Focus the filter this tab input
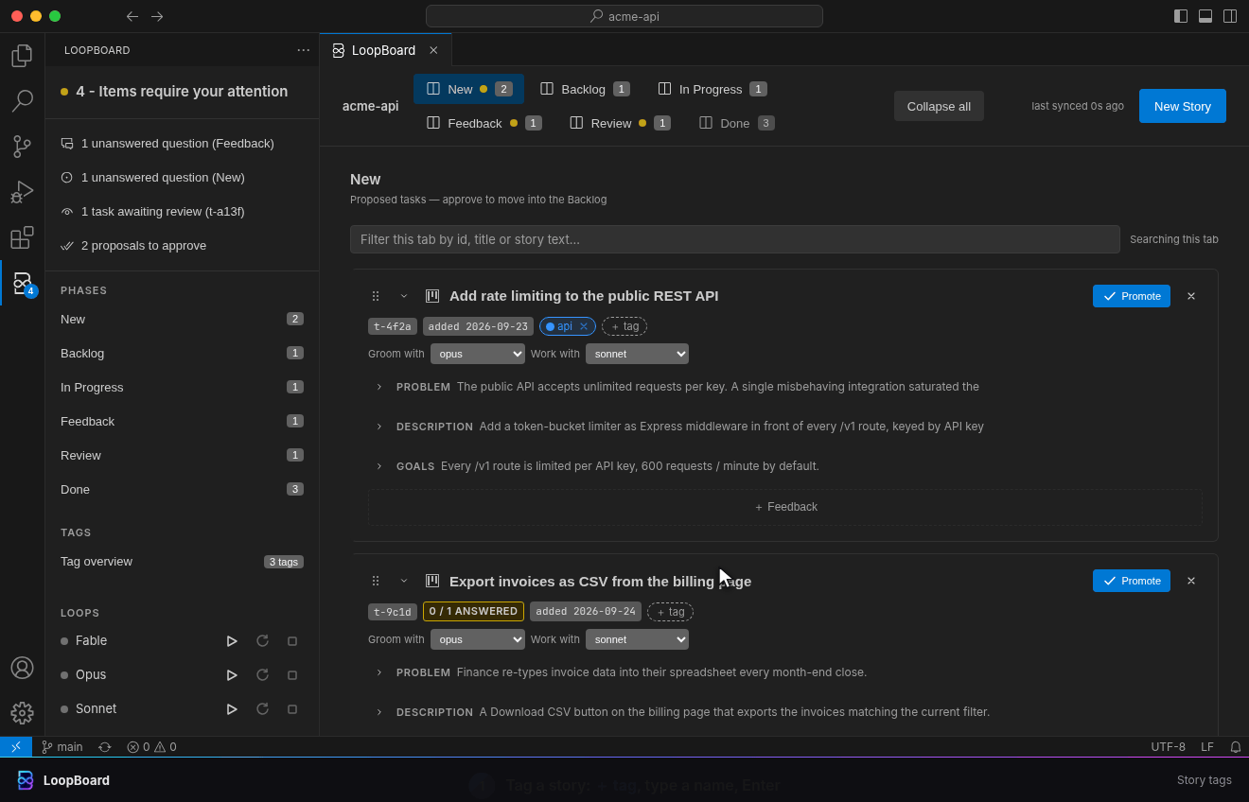Screen dimensions: 1249x802 735,239
